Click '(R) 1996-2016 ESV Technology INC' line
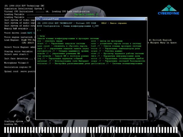183x137 pixels. pos(24,6)
